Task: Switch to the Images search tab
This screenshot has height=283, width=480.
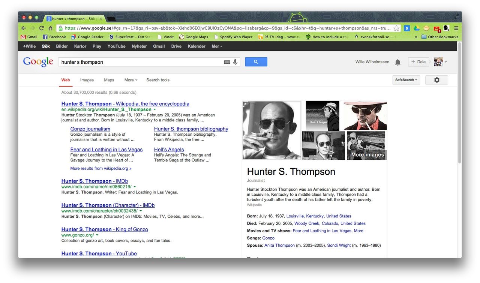Action: click(87, 80)
